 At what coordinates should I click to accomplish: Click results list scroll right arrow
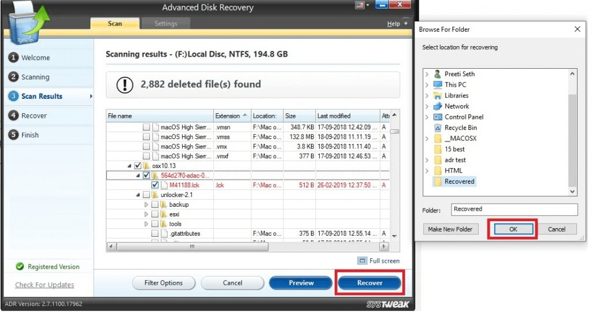click(x=384, y=247)
